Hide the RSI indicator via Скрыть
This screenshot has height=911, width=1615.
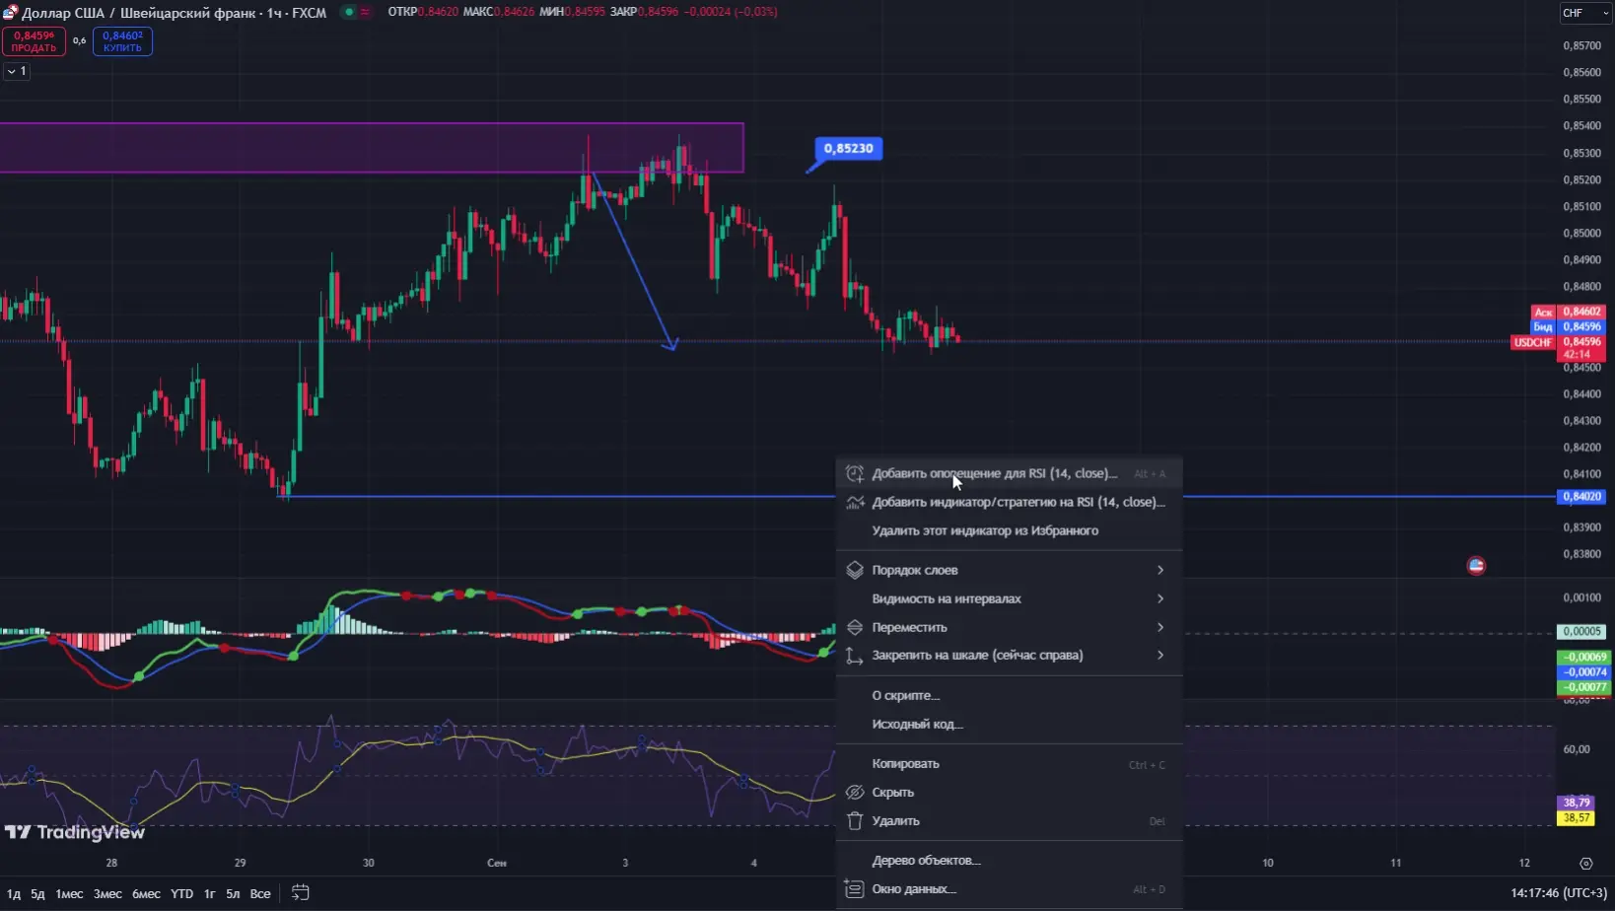tap(892, 792)
